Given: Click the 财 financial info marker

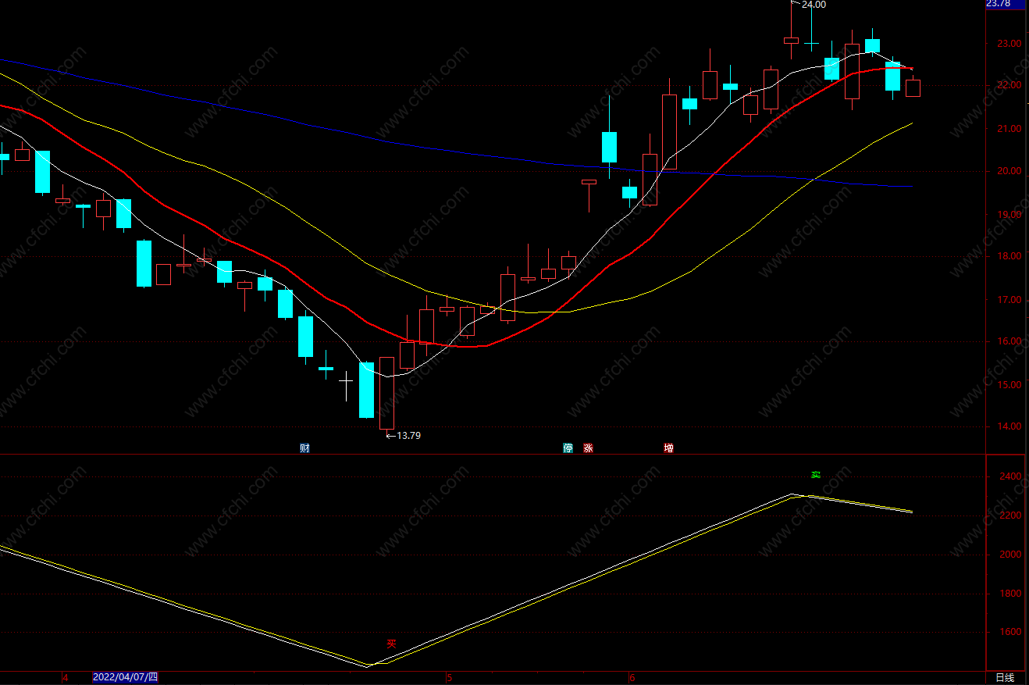Looking at the screenshot, I should 304,448.
